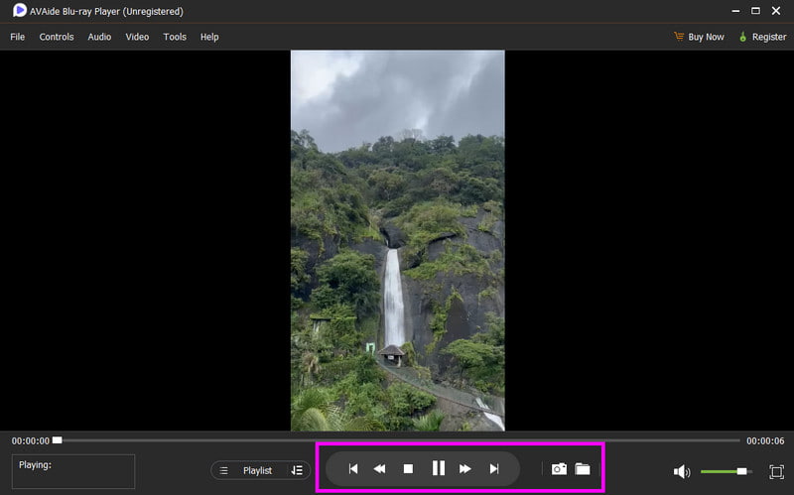Skip to the next track
794x495 pixels.
pyautogui.click(x=494, y=469)
